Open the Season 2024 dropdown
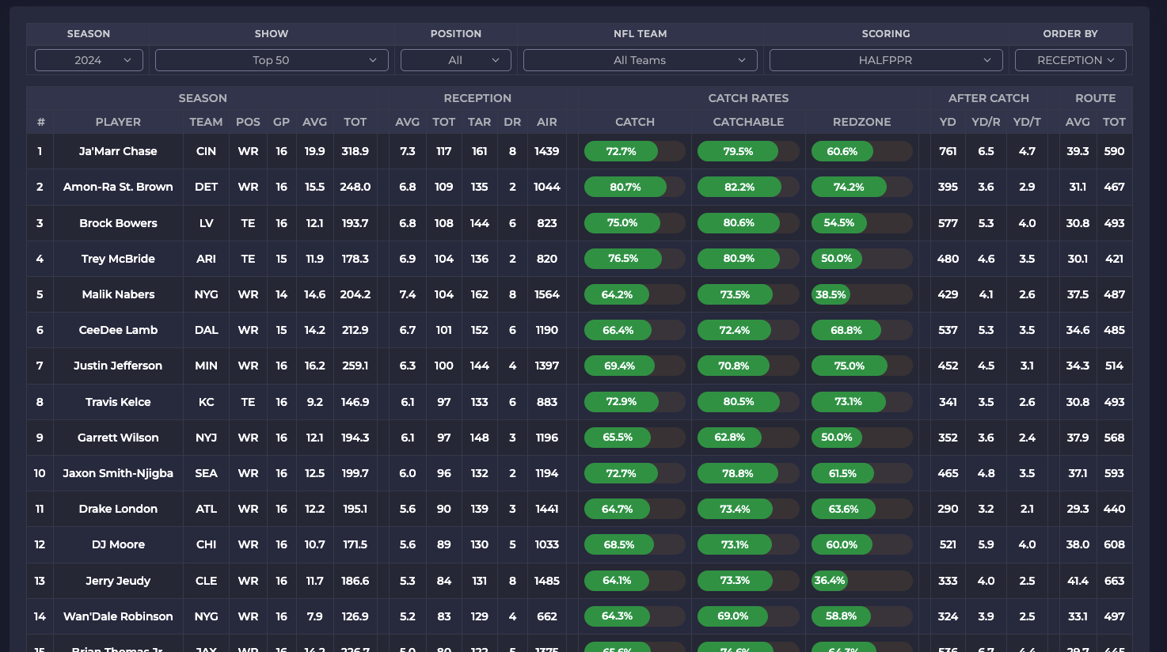 pyautogui.click(x=89, y=60)
